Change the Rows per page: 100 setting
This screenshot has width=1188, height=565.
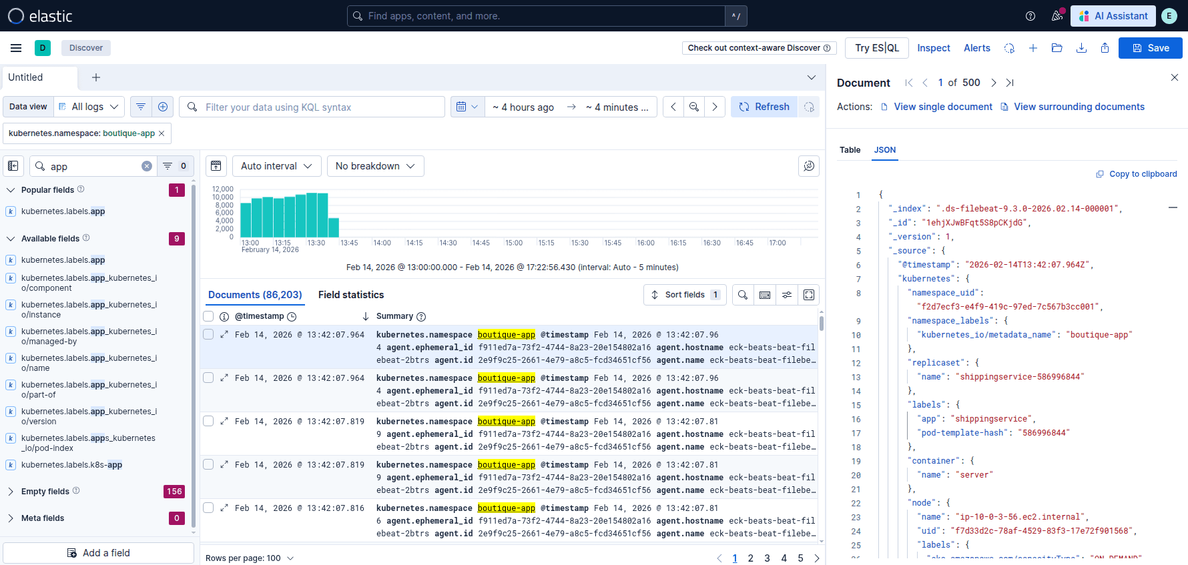(250, 558)
